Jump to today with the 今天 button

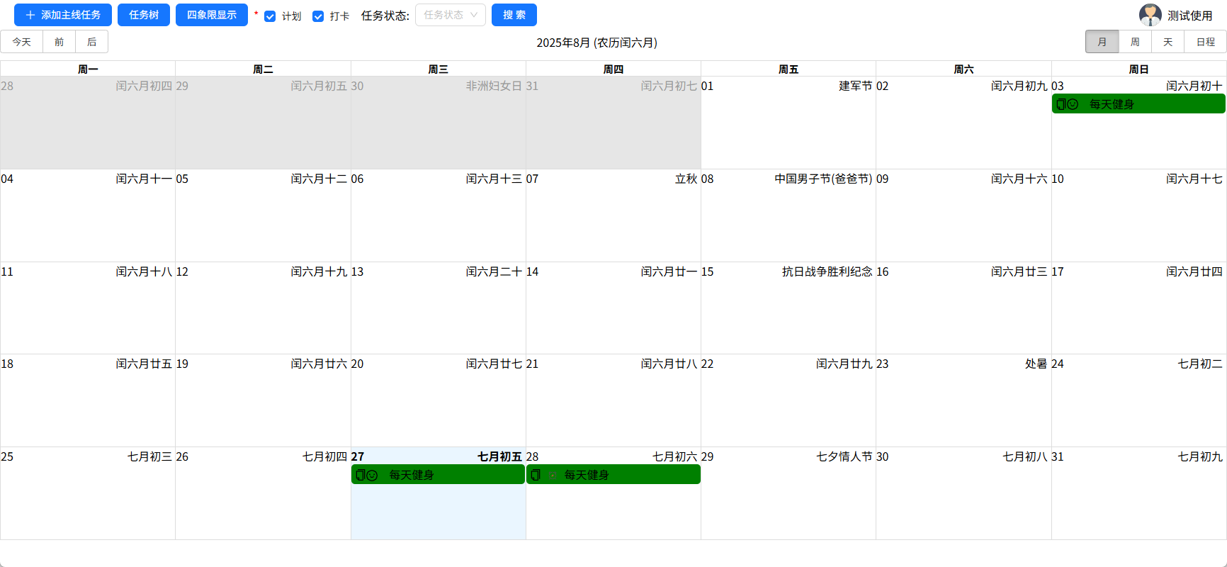(22, 42)
